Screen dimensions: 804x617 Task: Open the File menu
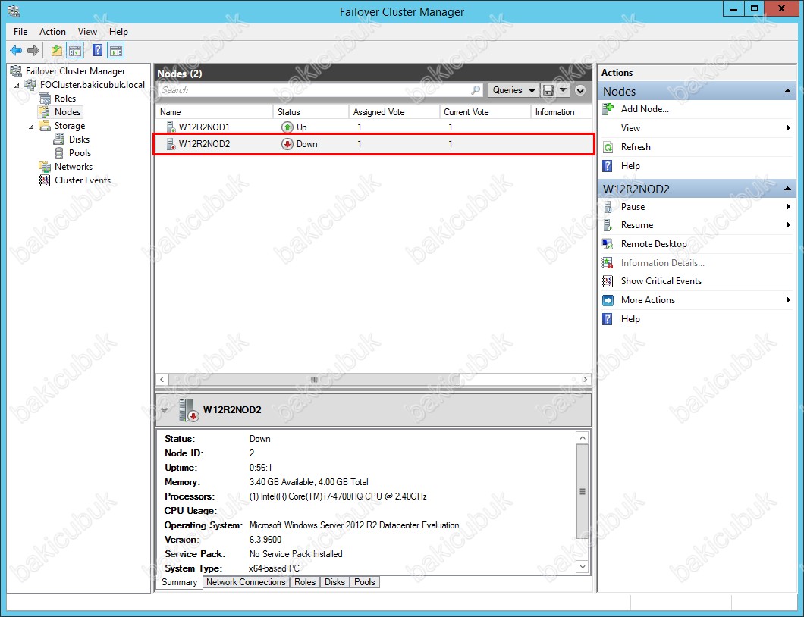click(x=20, y=32)
